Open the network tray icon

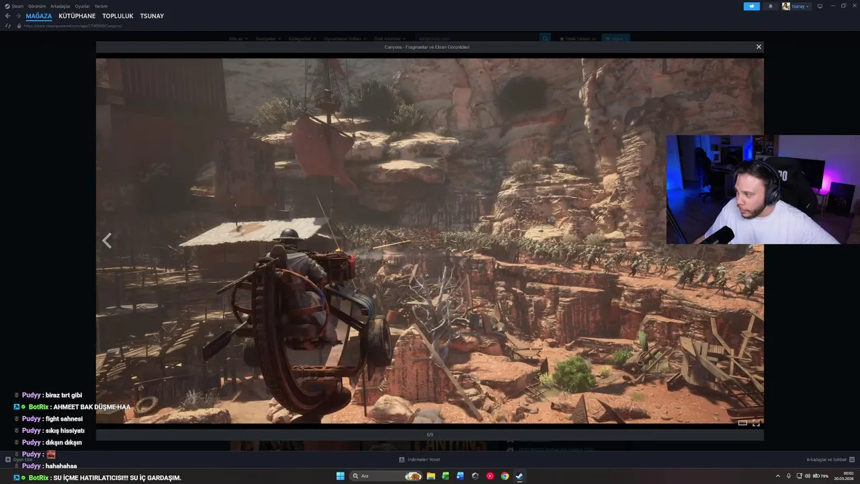800,476
